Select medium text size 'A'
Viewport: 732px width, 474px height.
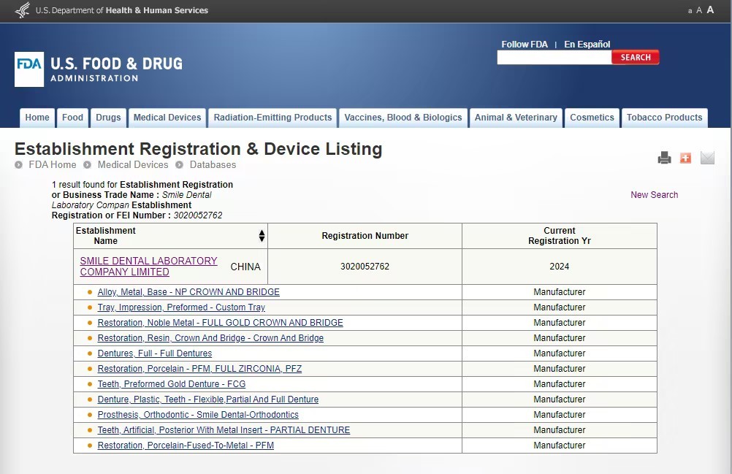pyautogui.click(x=699, y=10)
